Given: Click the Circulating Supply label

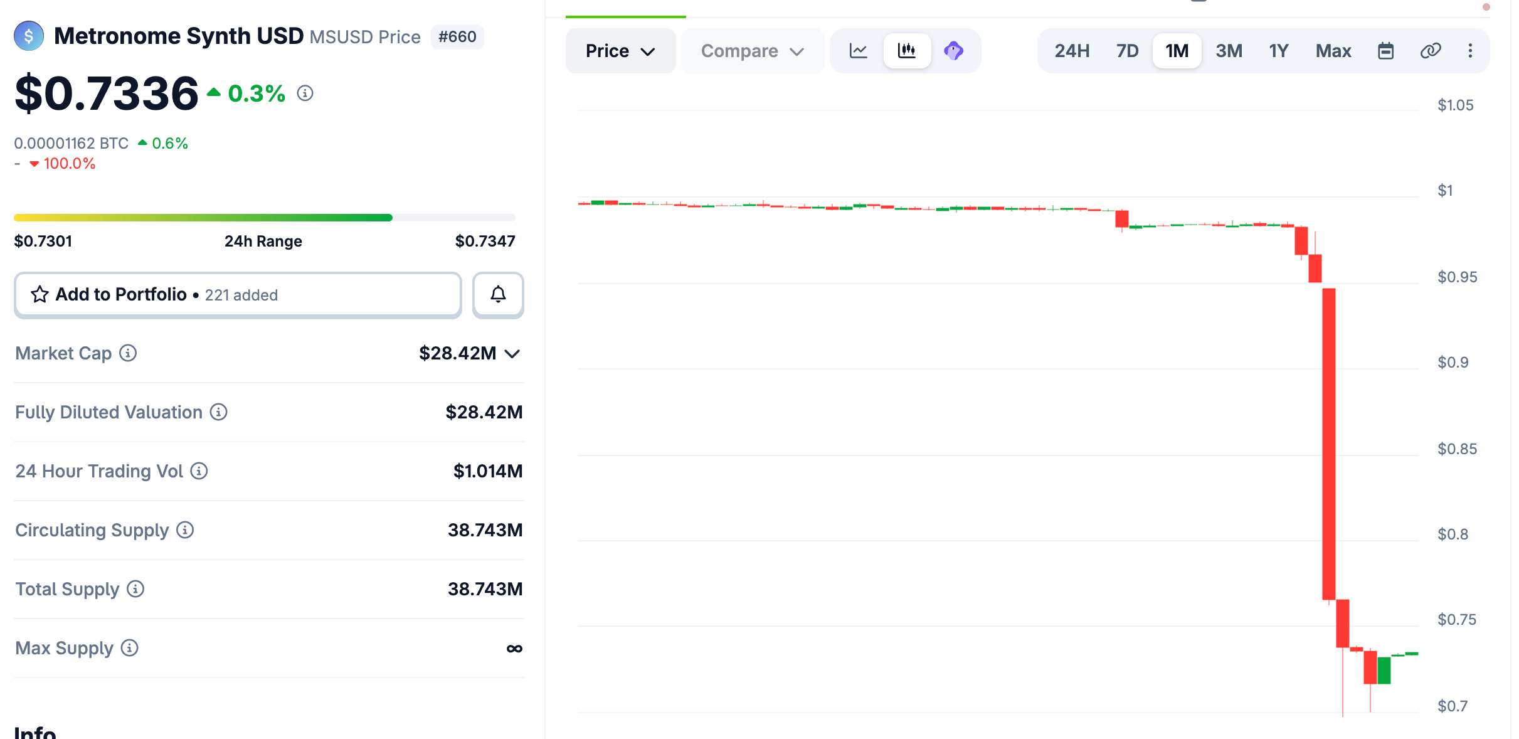Looking at the screenshot, I should [92, 530].
